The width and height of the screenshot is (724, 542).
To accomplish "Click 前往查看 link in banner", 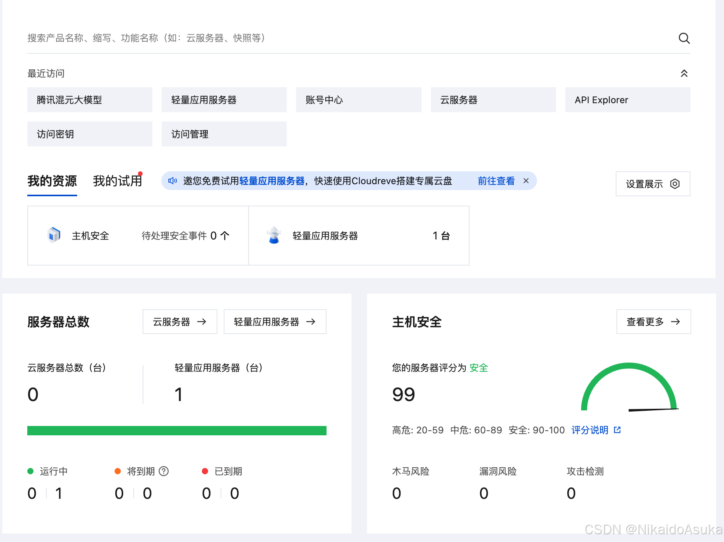I will 496,181.
